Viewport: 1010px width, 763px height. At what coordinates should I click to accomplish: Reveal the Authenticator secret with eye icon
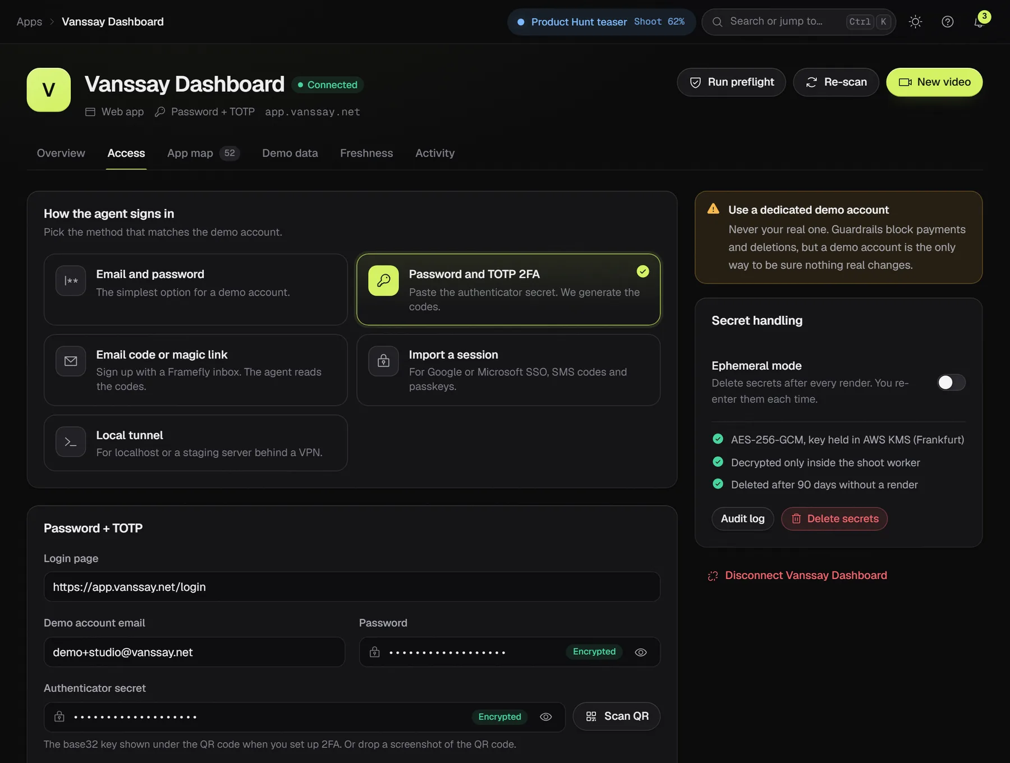pos(546,716)
